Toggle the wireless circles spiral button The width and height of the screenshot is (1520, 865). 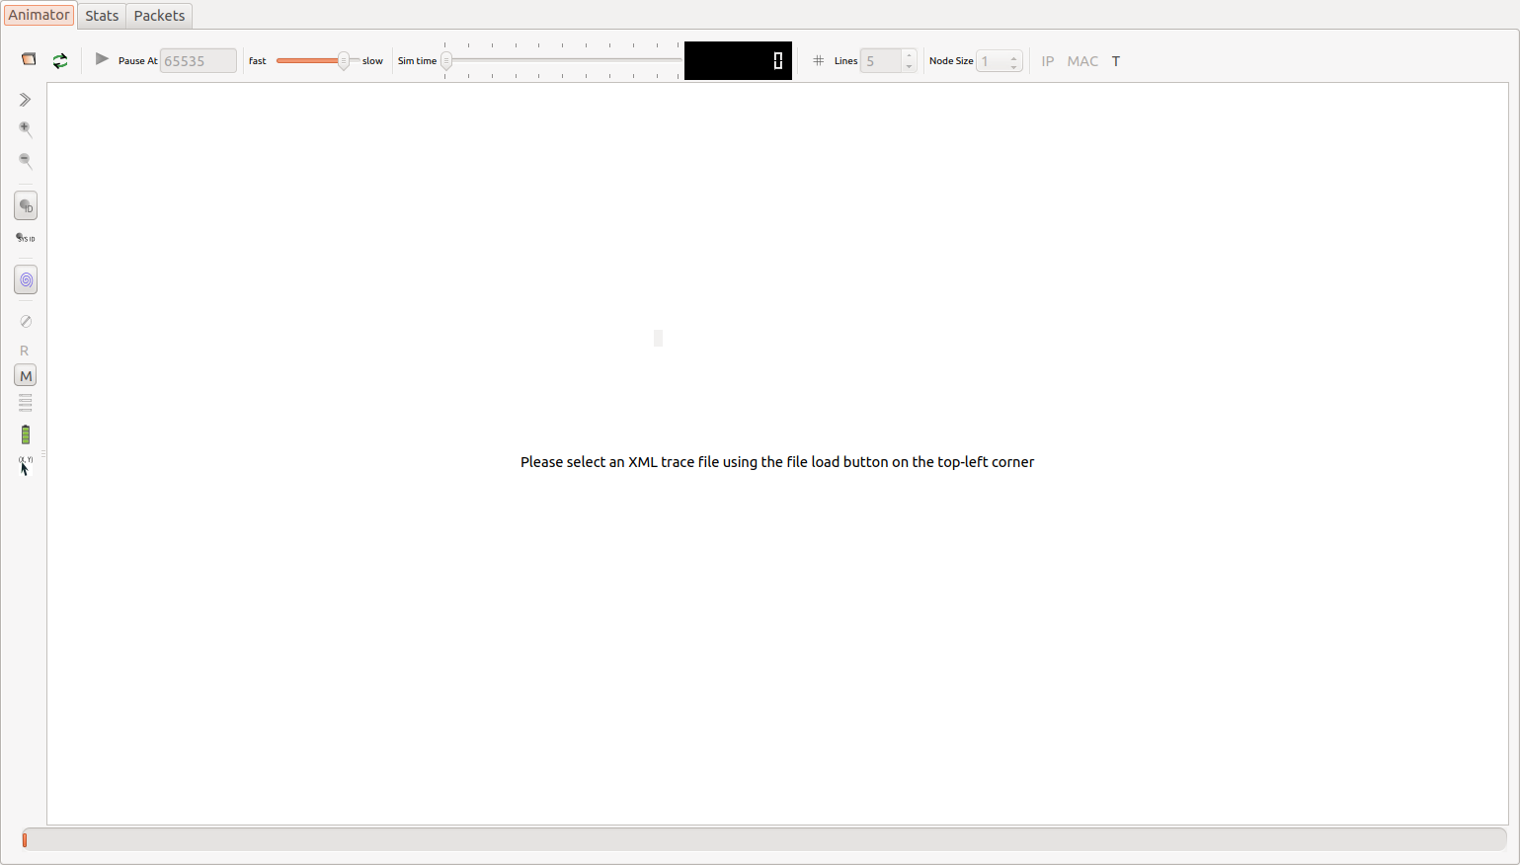26,280
